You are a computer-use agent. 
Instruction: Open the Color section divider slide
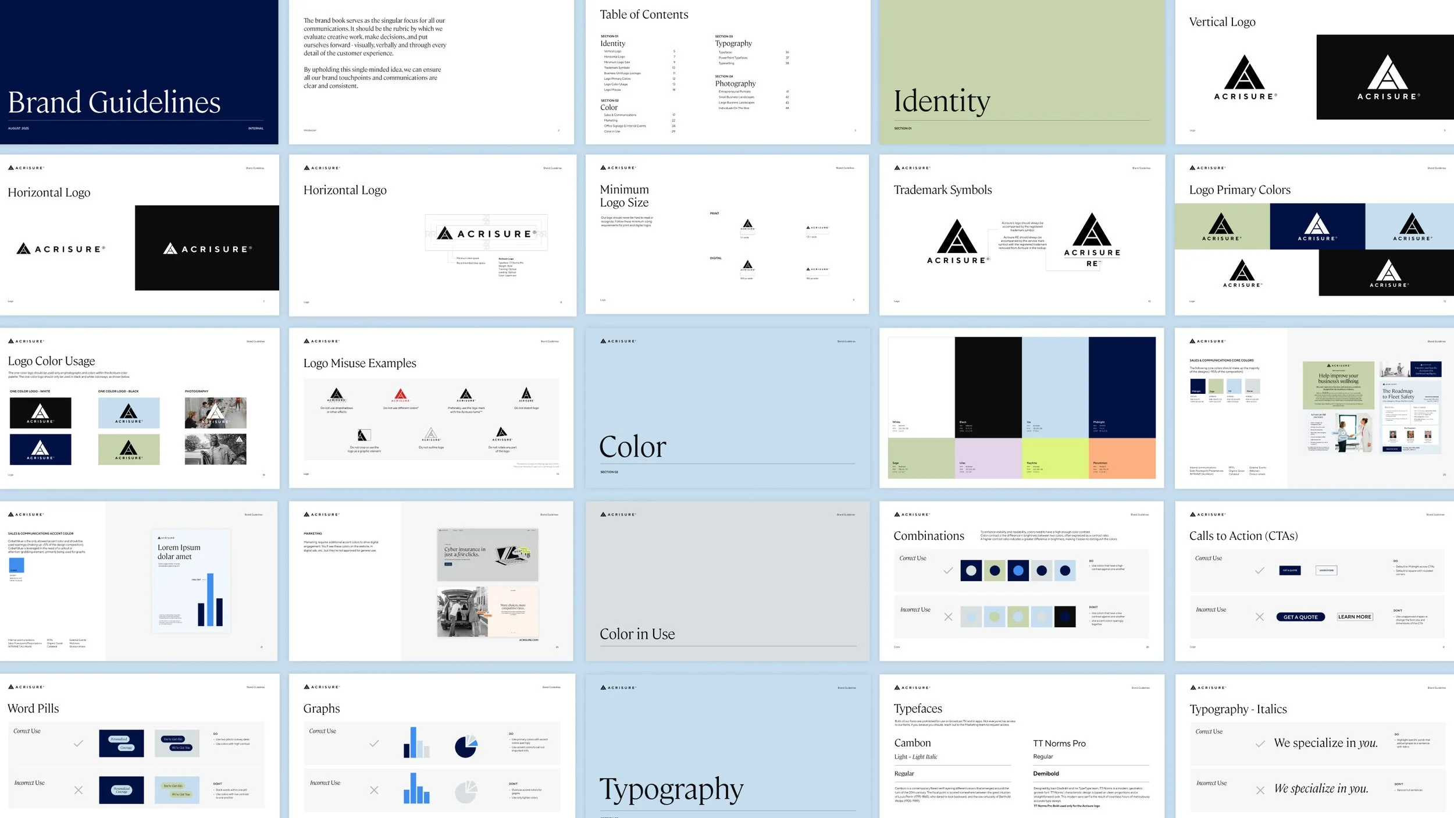(x=728, y=408)
